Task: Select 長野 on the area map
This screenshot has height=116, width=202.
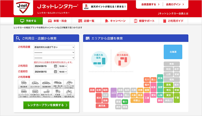Action: point(160,87)
